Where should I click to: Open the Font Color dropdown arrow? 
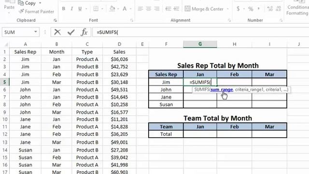(x=130, y=9)
